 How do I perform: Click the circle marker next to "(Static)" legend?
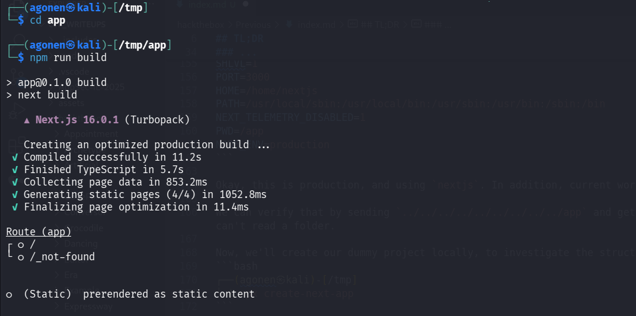9,294
